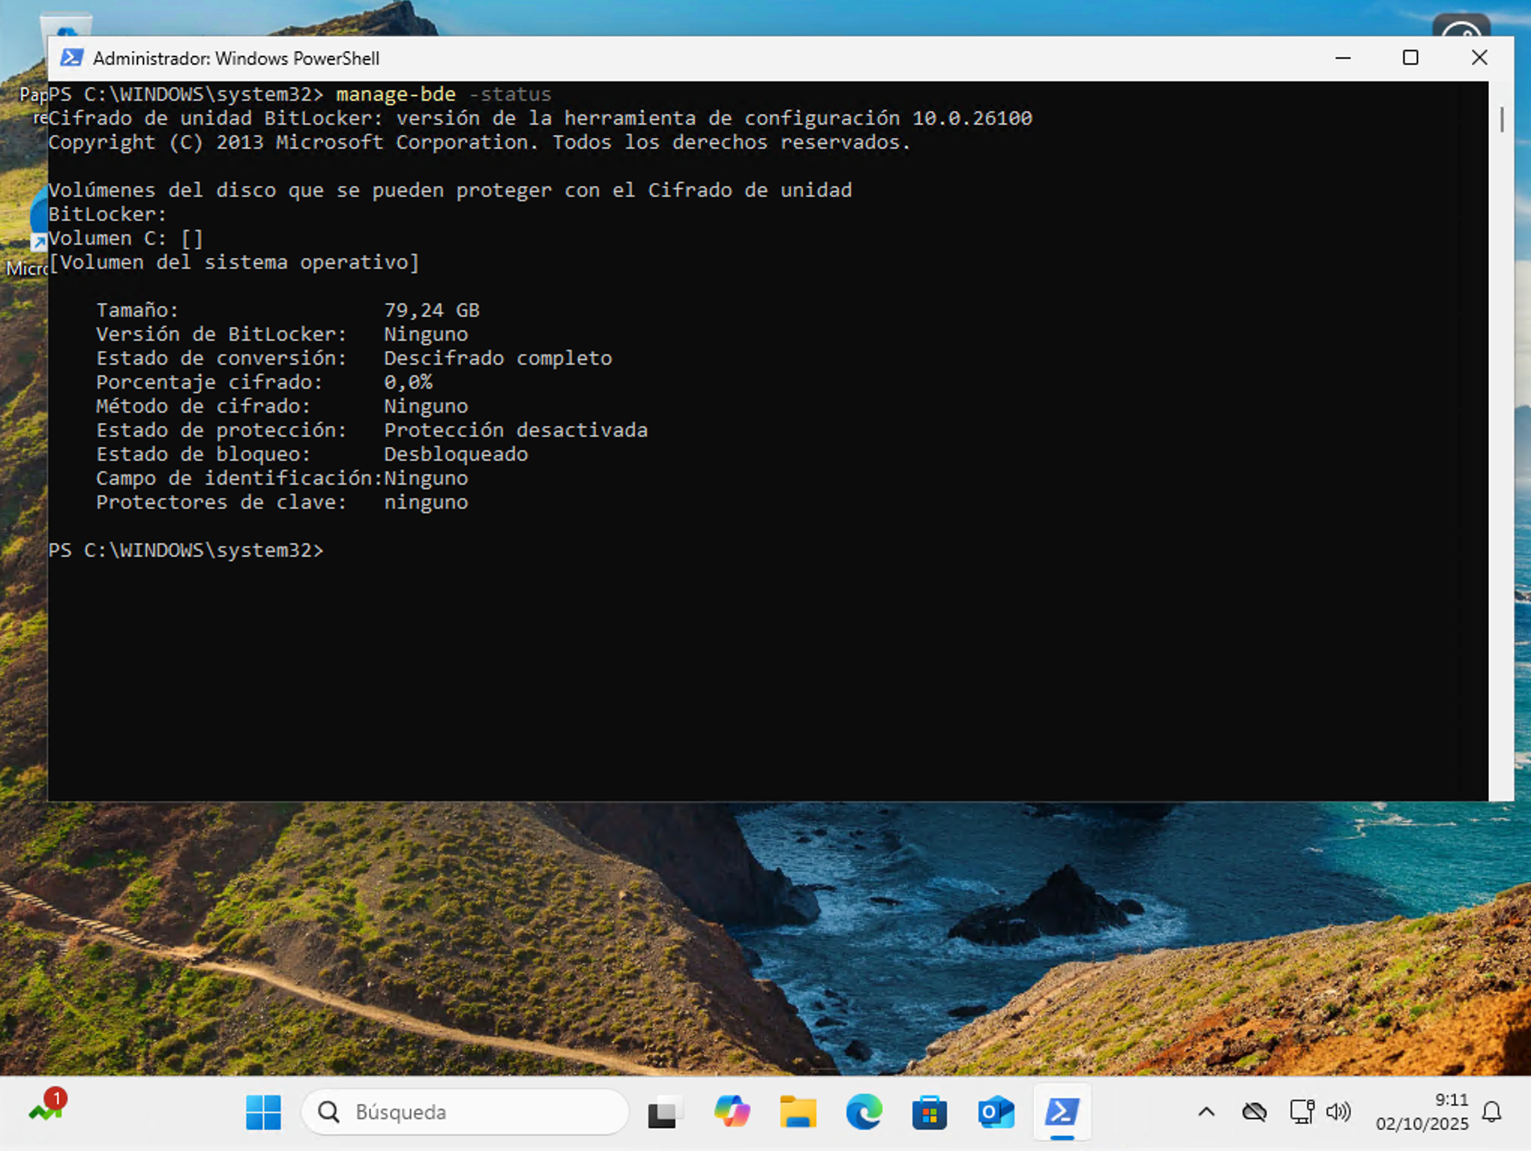Launch Copilot from the taskbar

pos(732,1112)
